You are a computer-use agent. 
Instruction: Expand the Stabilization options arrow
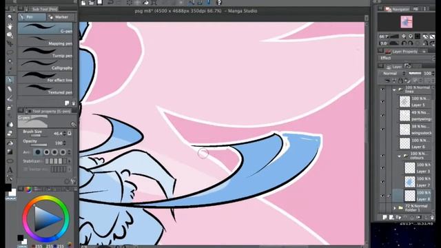pos(70,161)
